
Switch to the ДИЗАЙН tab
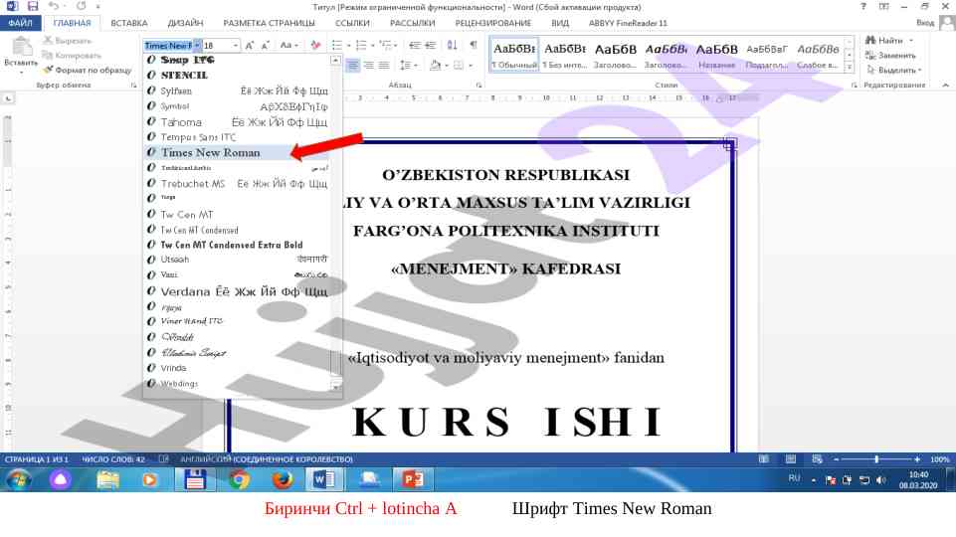[x=185, y=23]
